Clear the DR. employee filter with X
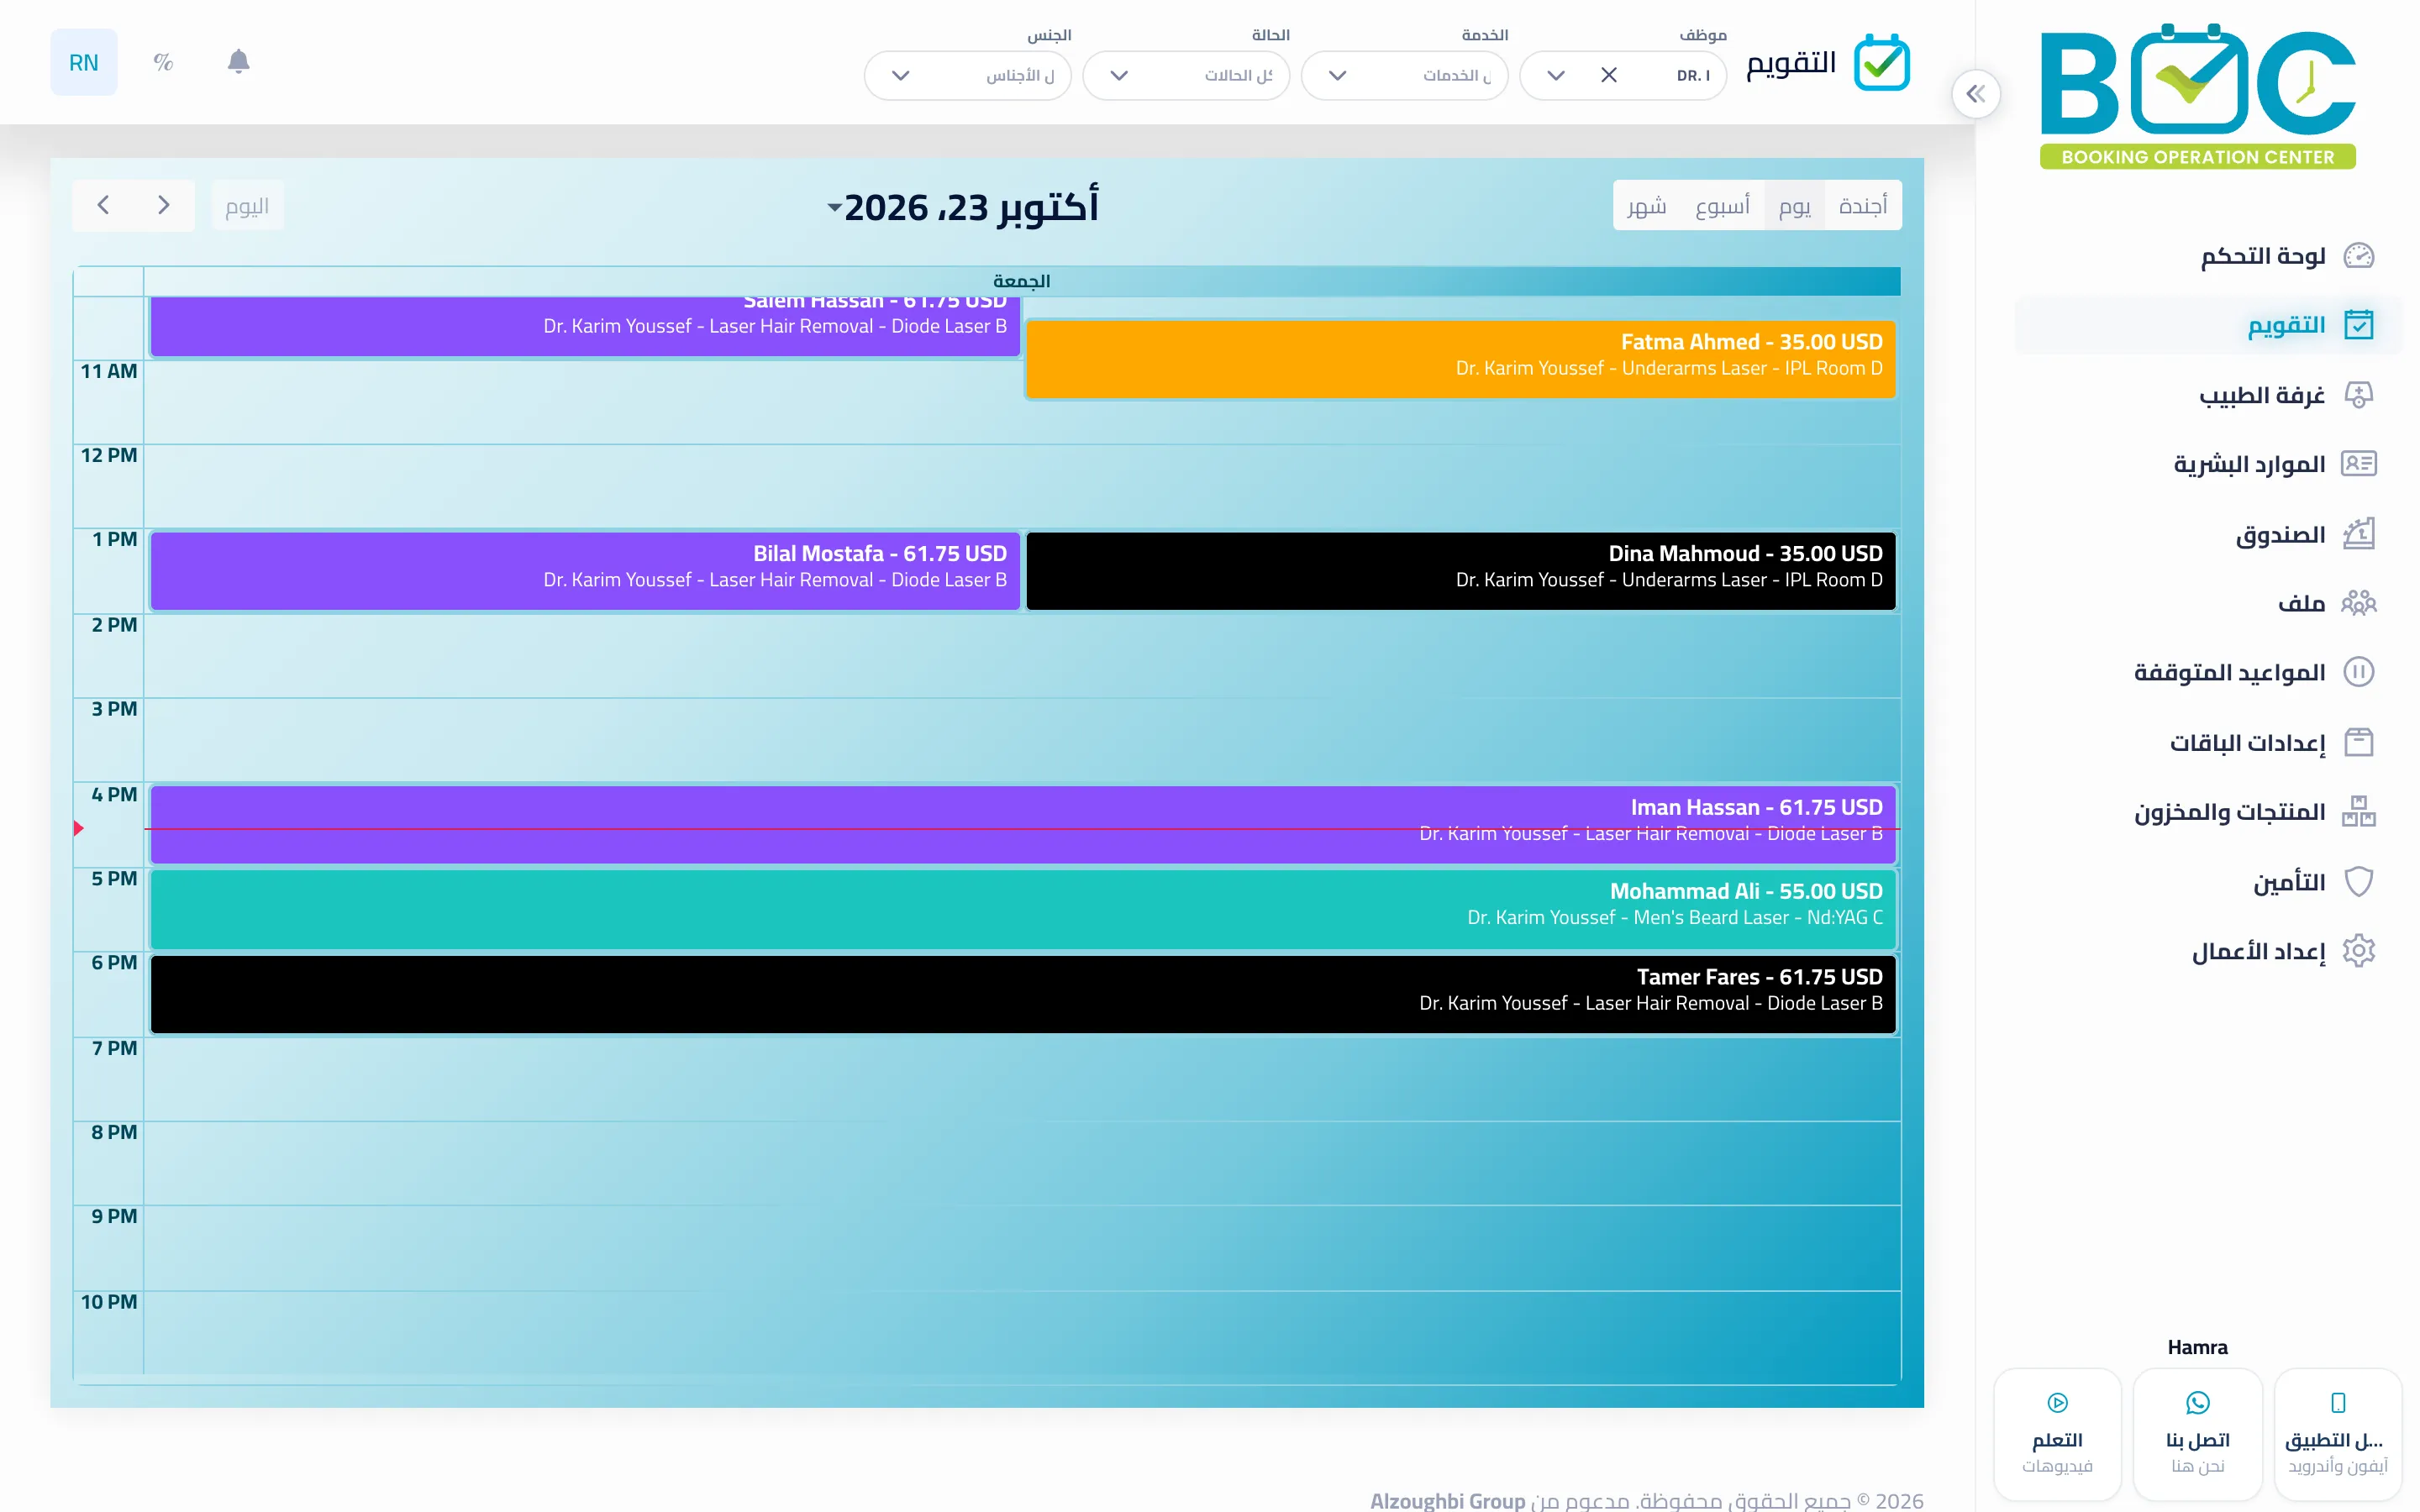Image resolution: width=2420 pixels, height=1512 pixels. tap(1608, 75)
